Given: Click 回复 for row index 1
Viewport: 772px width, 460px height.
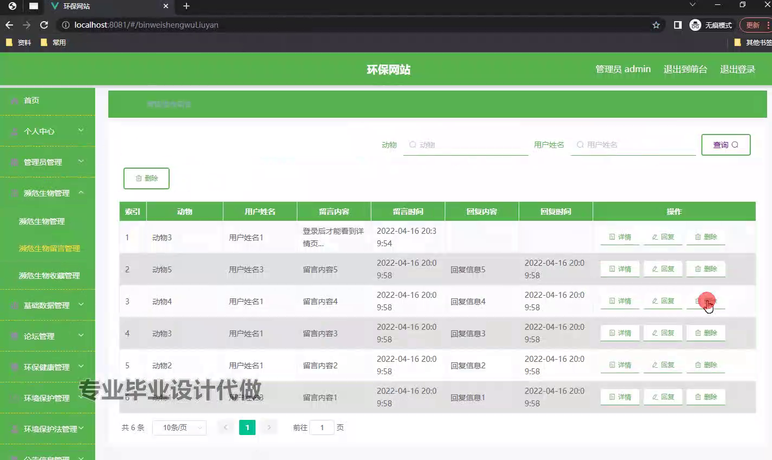Looking at the screenshot, I should coord(662,237).
